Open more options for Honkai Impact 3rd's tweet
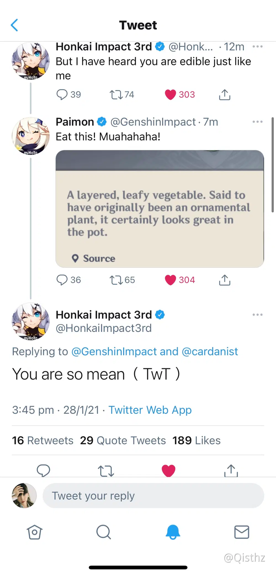The image size is (276, 575). pos(258,46)
